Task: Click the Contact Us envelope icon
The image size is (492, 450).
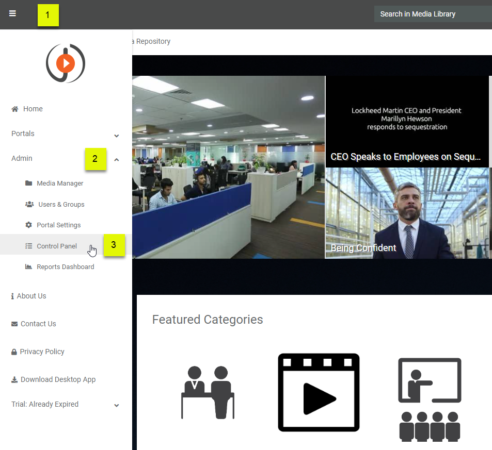Action: [14, 324]
